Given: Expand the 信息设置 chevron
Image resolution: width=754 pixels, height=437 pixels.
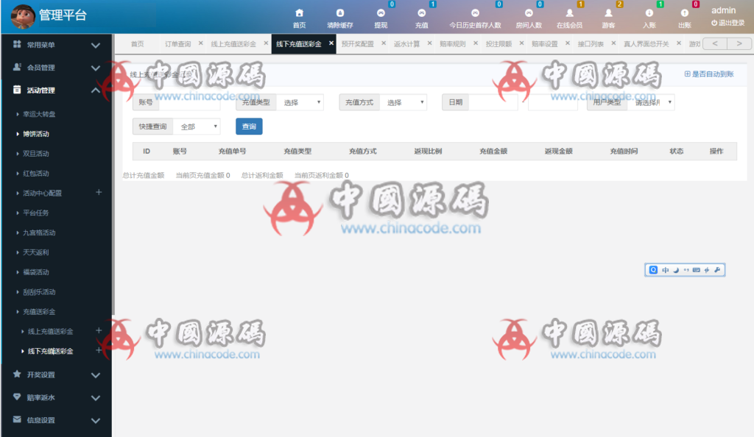Looking at the screenshot, I should pos(95,420).
